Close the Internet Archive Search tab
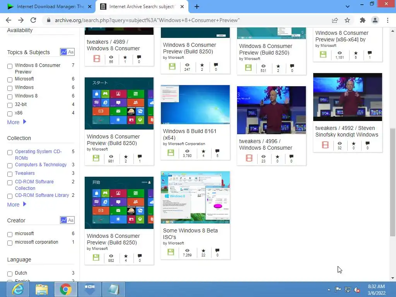Viewport: 396px width, 297px height. [182, 7]
